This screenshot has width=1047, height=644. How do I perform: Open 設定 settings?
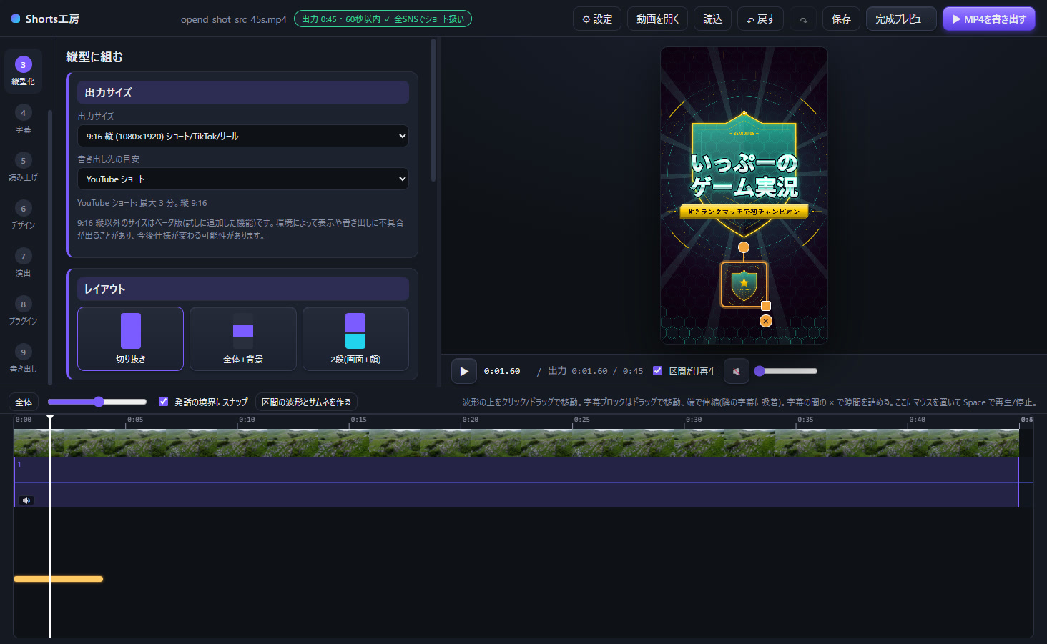click(597, 19)
